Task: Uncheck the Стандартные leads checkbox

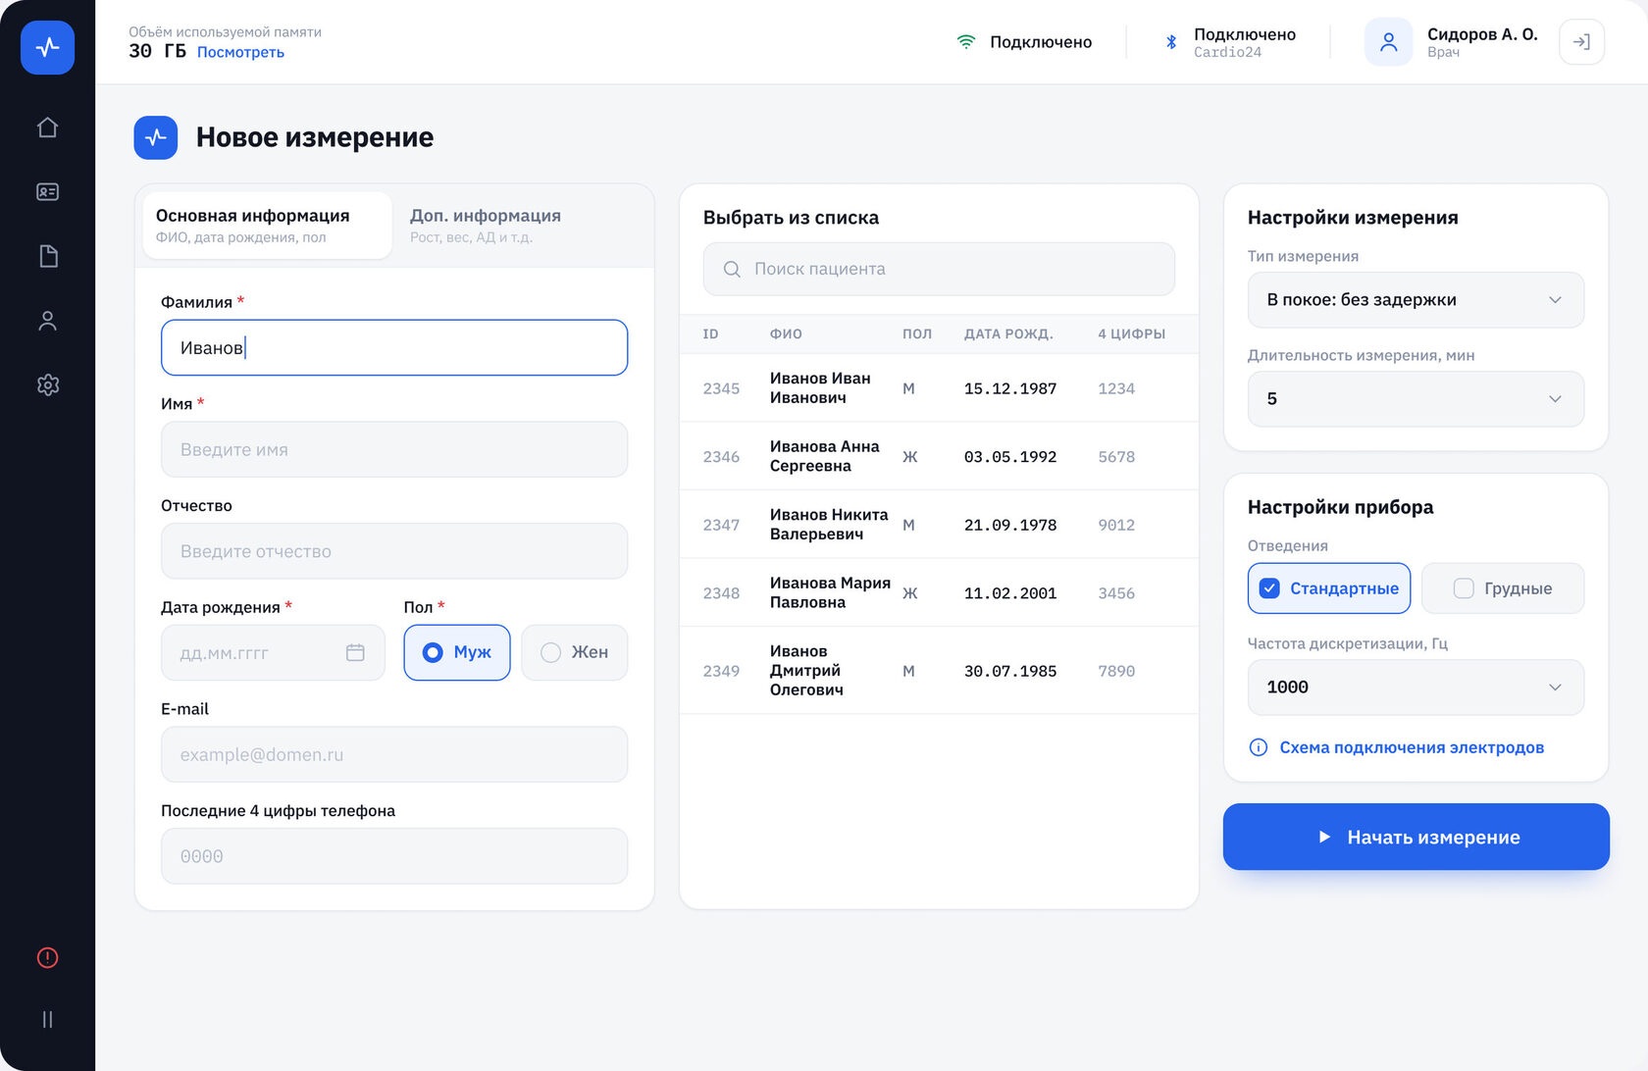Action: [1329, 588]
